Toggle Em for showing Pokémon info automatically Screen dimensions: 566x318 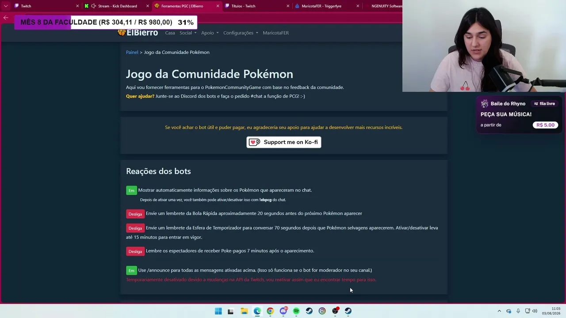[x=131, y=190]
